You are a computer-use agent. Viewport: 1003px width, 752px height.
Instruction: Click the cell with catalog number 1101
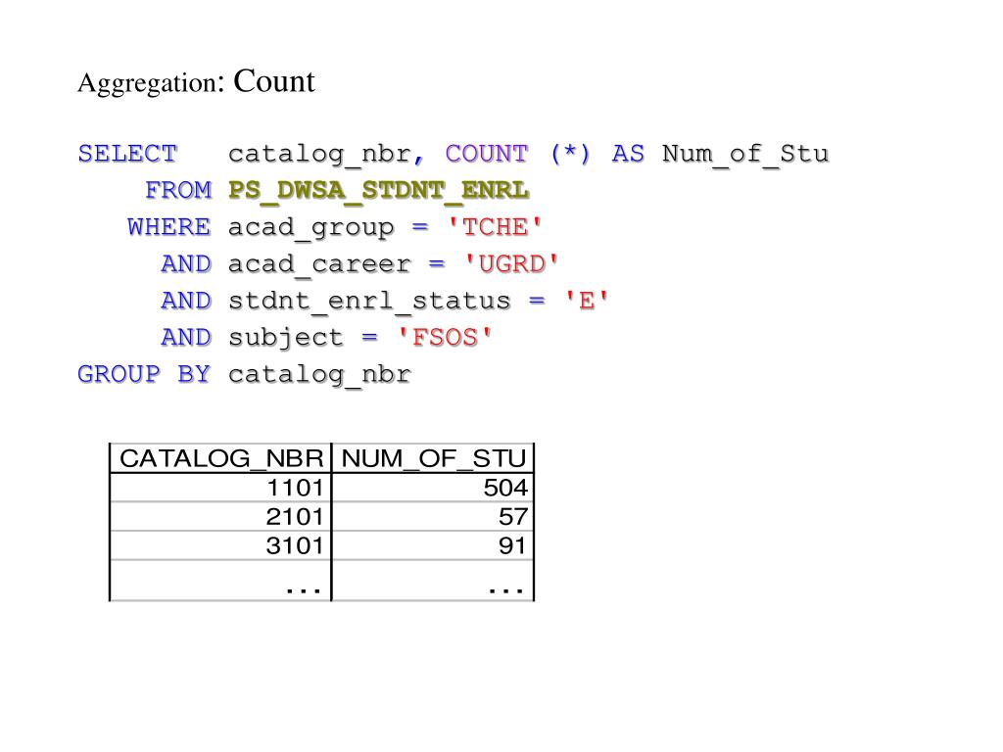(220, 488)
